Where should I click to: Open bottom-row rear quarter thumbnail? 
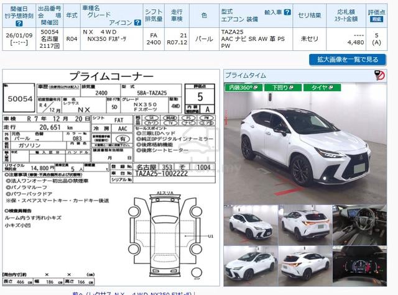click(305, 266)
